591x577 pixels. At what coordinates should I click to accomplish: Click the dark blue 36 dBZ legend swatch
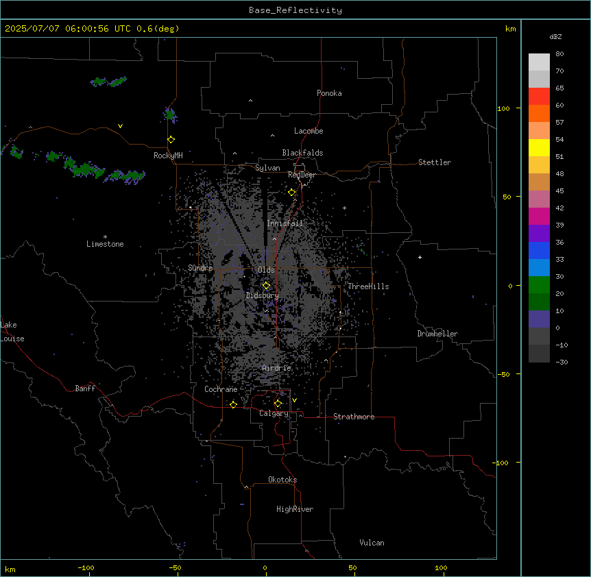pyautogui.click(x=539, y=250)
